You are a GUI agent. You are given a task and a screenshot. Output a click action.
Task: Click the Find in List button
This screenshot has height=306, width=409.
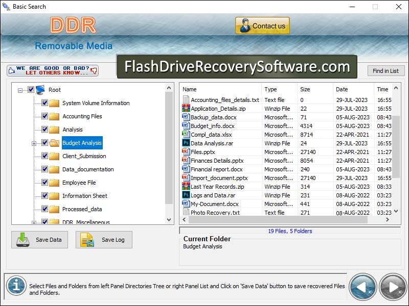(x=386, y=71)
